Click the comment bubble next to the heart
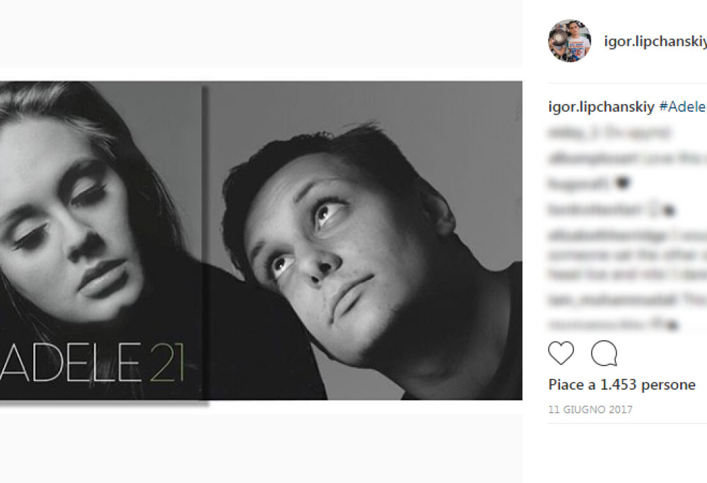The width and height of the screenshot is (707, 483). click(x=604, y=354)
